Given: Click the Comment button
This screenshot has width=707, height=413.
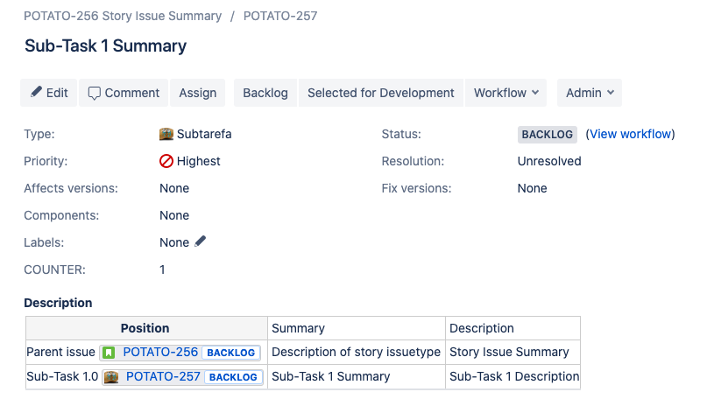Looking at the screenshot, I should (x=124, y=93).
